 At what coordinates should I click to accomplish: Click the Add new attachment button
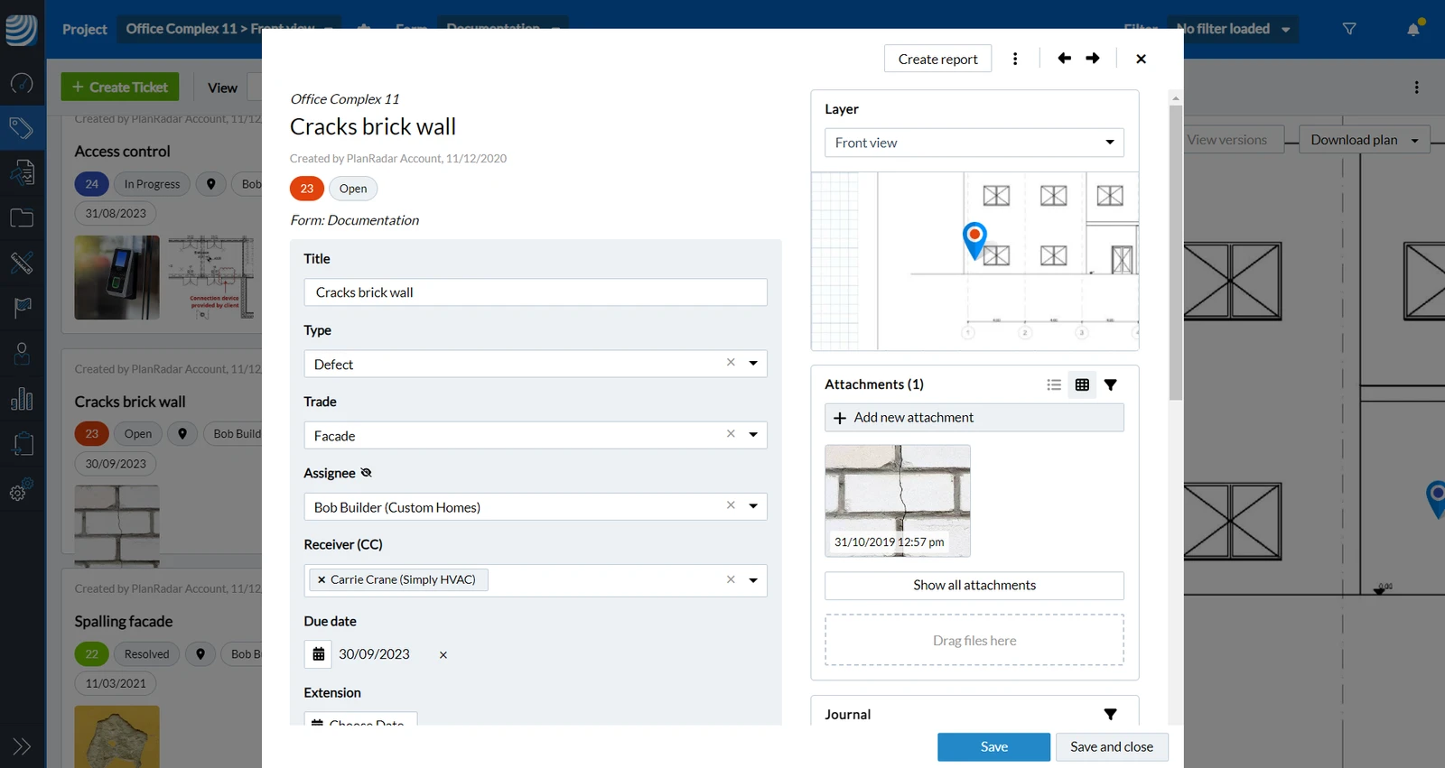[974, 418]
